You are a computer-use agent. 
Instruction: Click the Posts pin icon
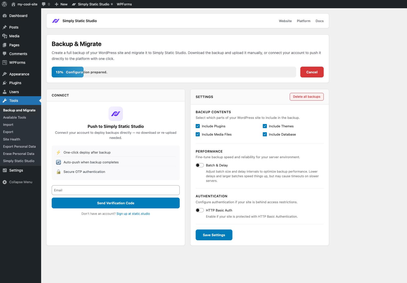[x=5, y=27]
